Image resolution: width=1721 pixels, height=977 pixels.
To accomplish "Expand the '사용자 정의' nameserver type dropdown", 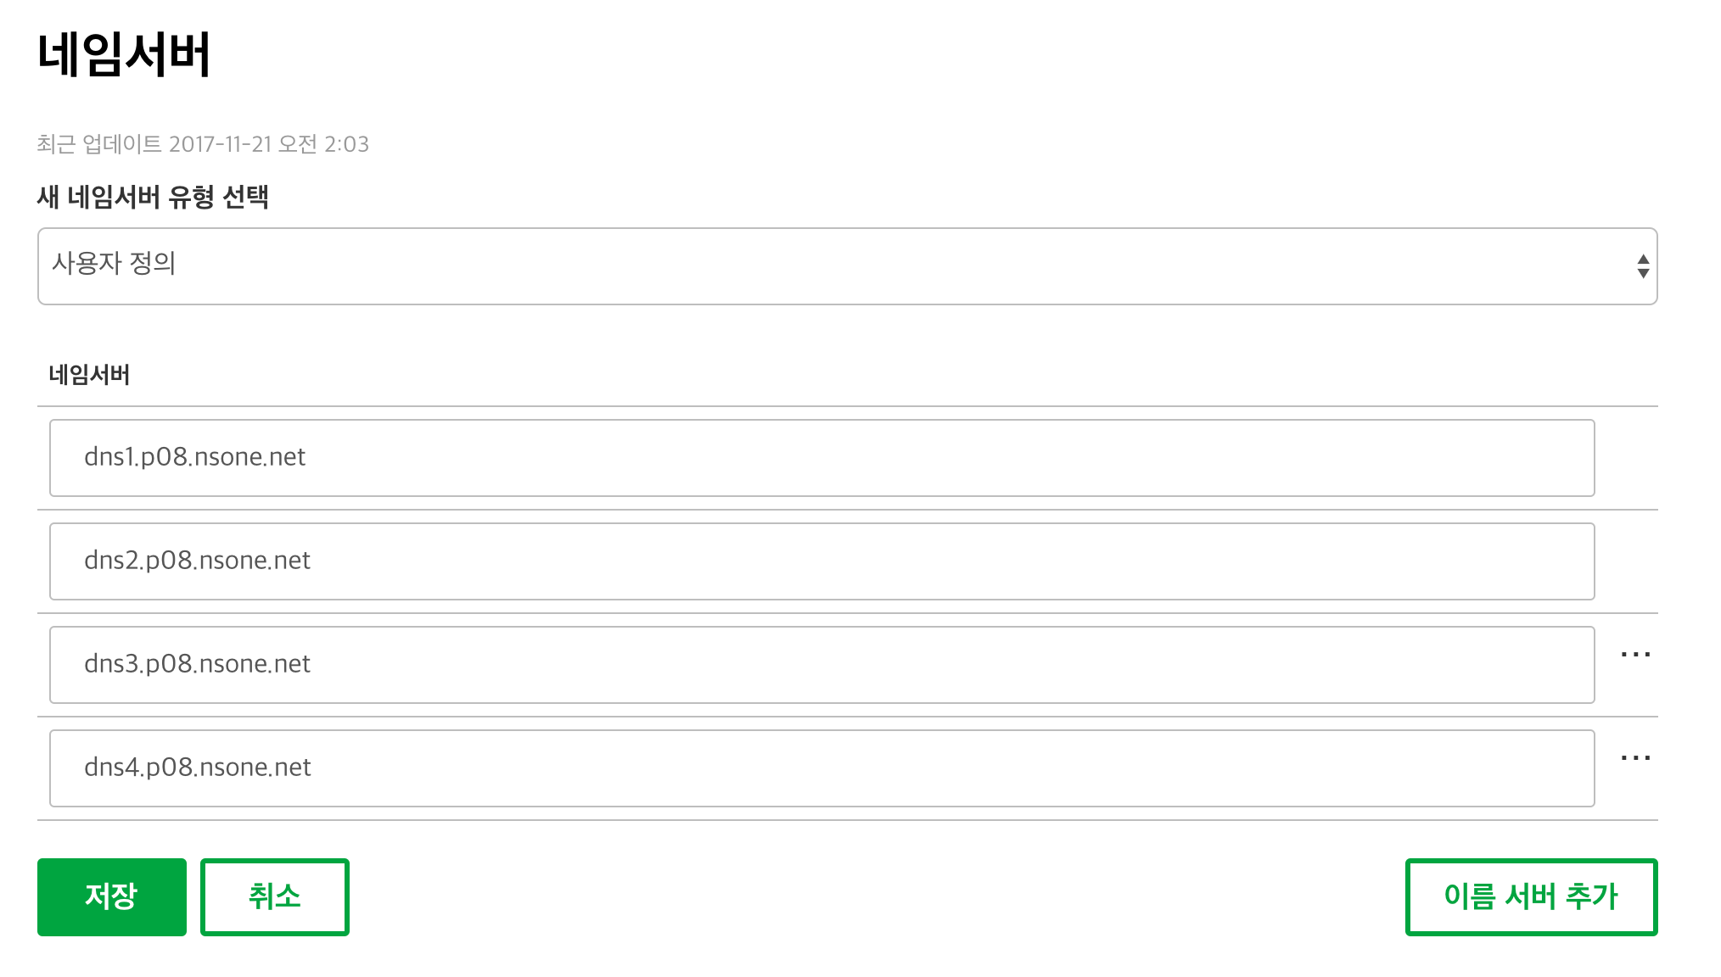I will click(847, 266).
